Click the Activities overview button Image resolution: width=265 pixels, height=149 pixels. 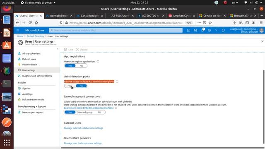pyautogui.click(x=8, y=2)
